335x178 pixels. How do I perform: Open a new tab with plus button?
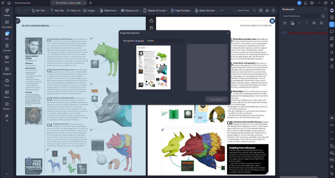pos(90,3)
